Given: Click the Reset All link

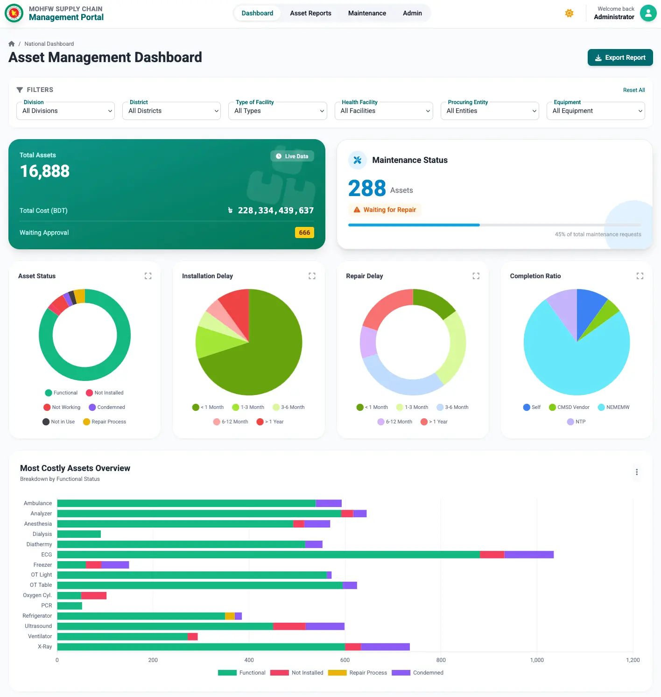Looking at the screenshot, I should (x=633, y=90).
